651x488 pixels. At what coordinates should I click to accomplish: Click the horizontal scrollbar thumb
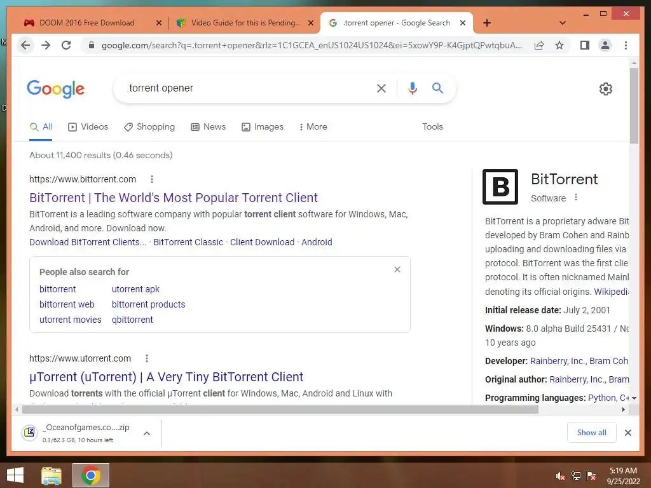point(280,410)
